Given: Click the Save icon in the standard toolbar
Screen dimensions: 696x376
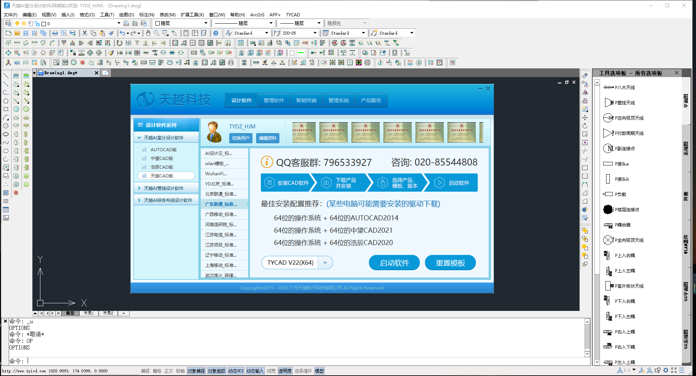Looking at the screenshot, I should tap(26, 33).
